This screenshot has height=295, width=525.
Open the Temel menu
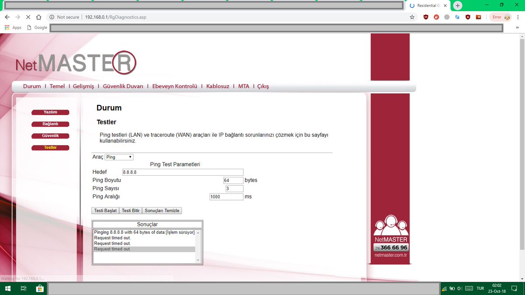pyautogui.click(x=57, y=86)
